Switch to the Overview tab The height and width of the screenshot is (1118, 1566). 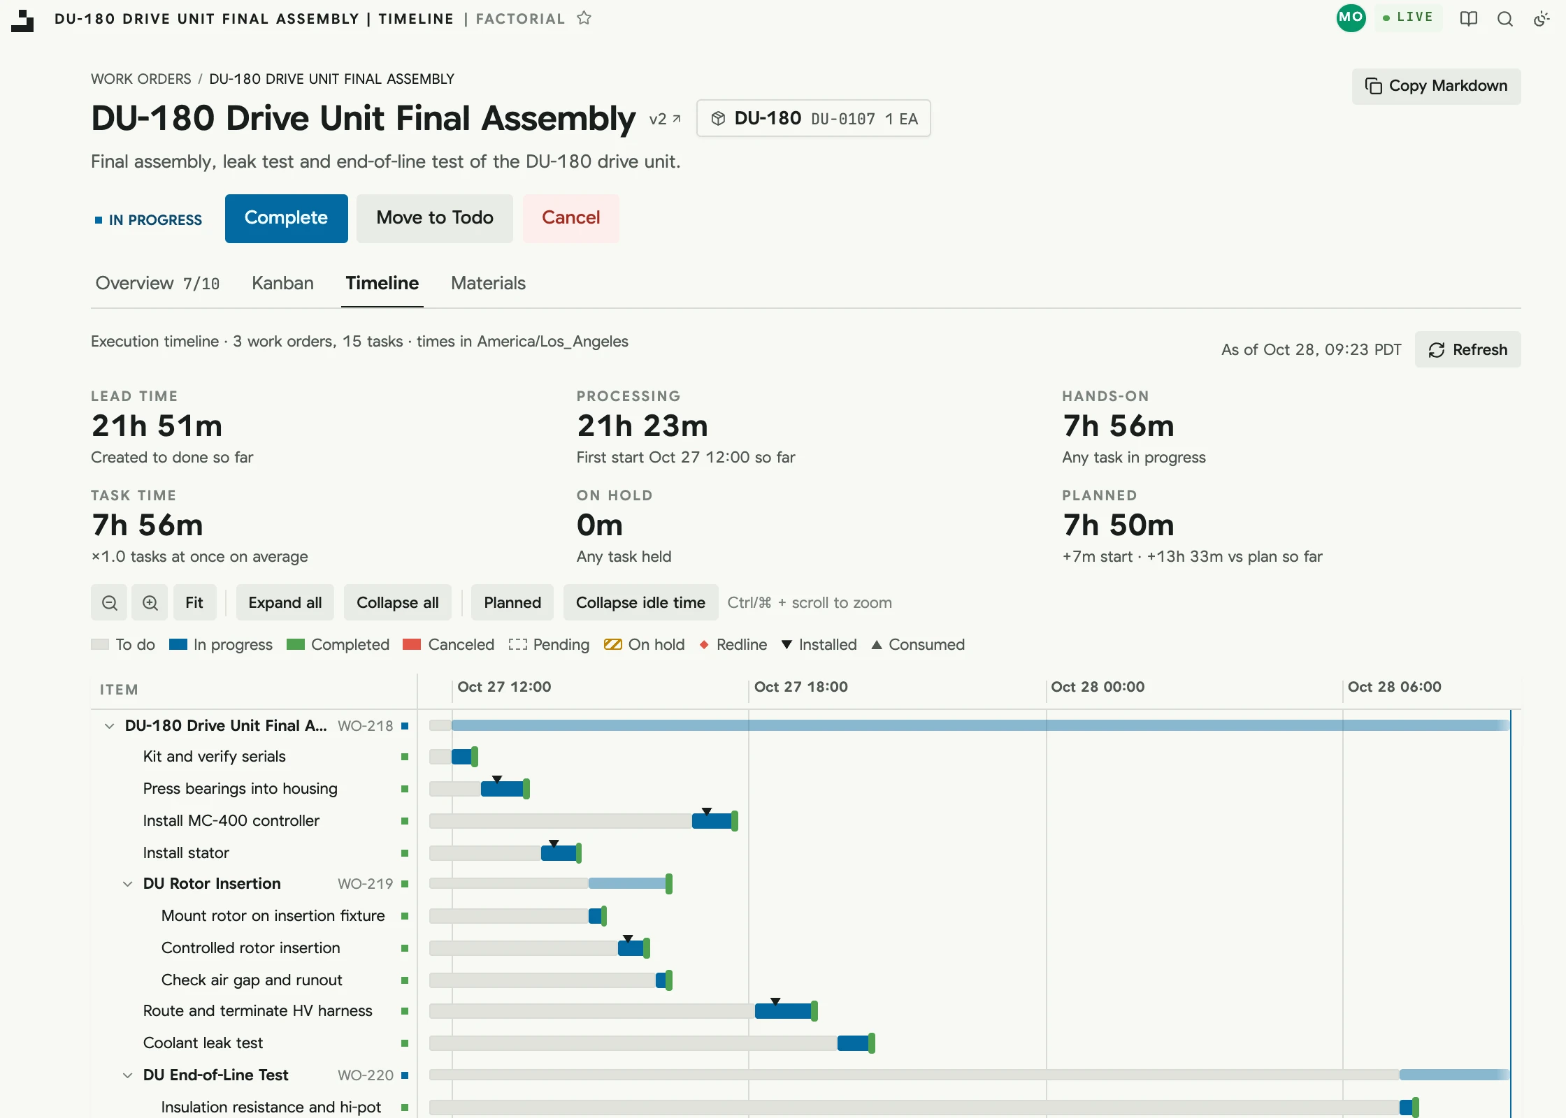(157, 283)
